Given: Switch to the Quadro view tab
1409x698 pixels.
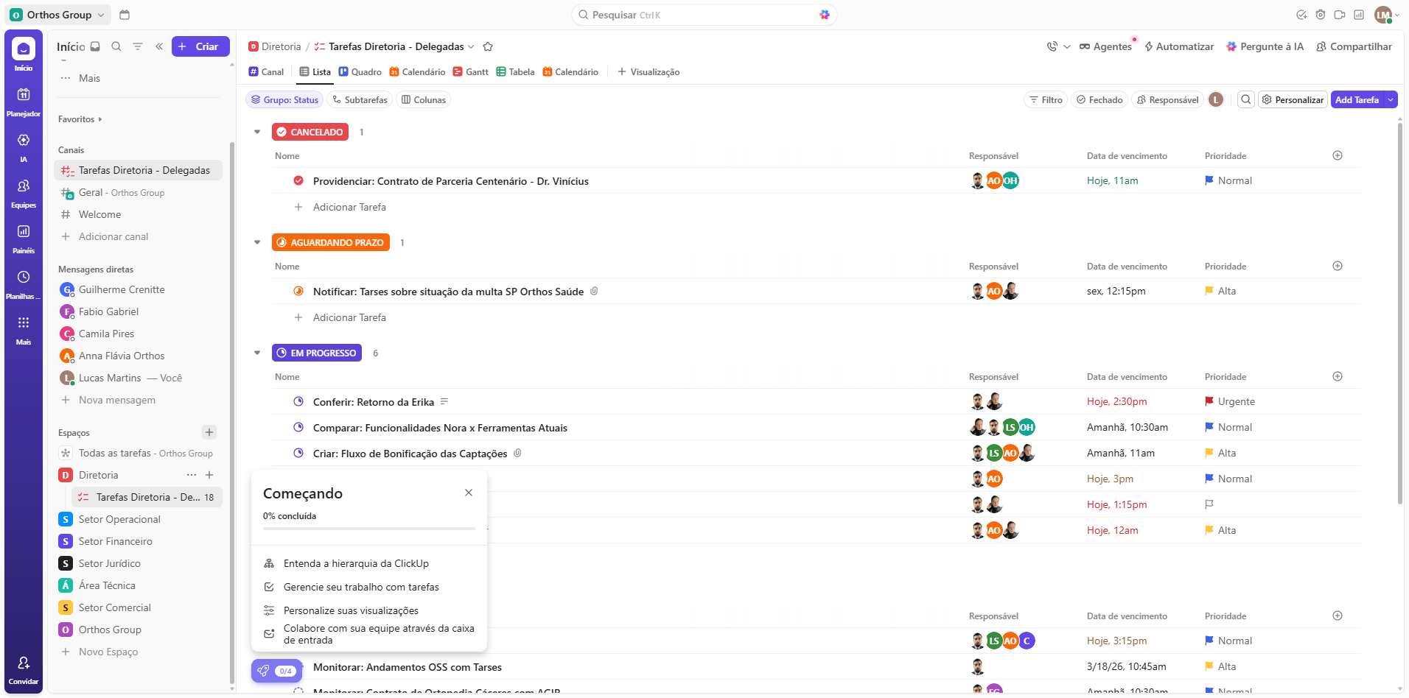Looking at the screenshot, I should pos(360,72).
